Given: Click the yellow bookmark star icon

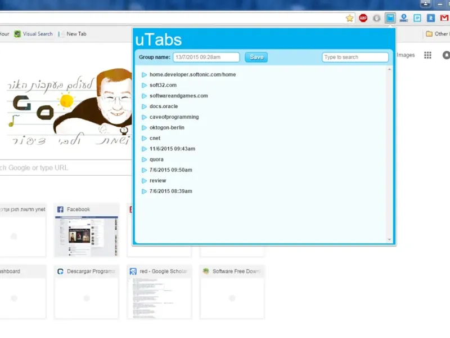Looking at the screenshot, I should [x=349, y=18].
